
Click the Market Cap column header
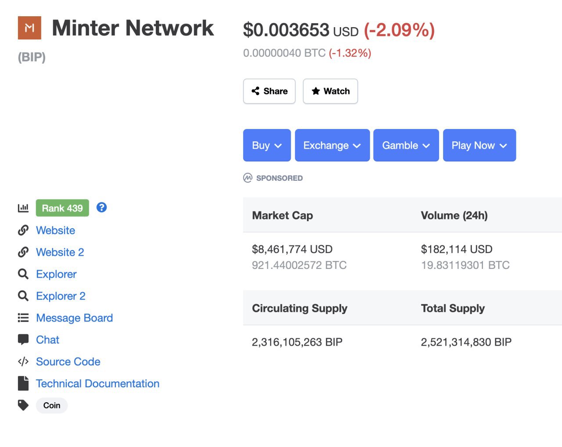[282, 215]
